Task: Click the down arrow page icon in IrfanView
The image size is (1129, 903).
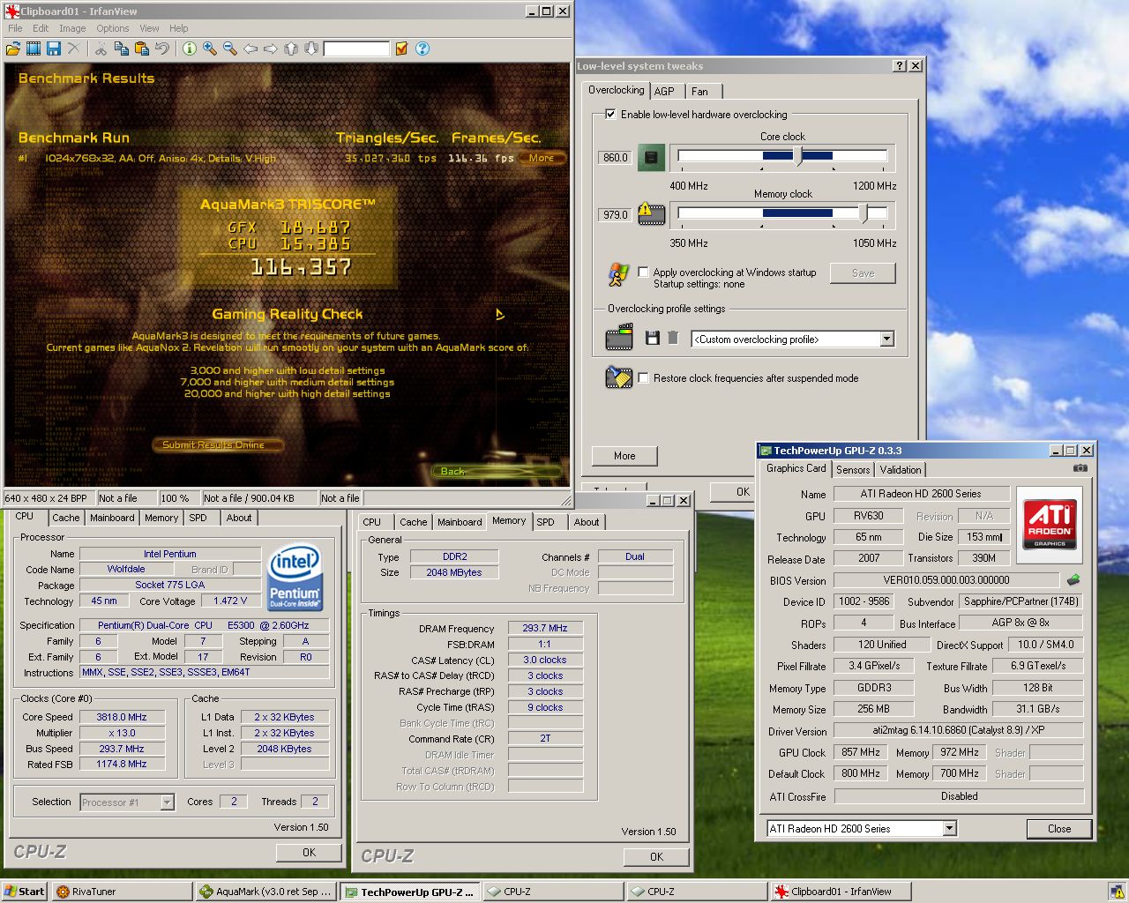Action: coord(311,49)
